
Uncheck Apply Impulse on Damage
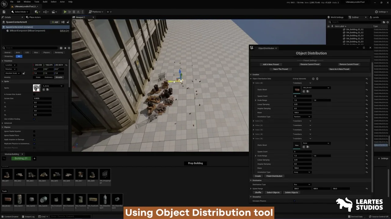(x=34, y=140)
